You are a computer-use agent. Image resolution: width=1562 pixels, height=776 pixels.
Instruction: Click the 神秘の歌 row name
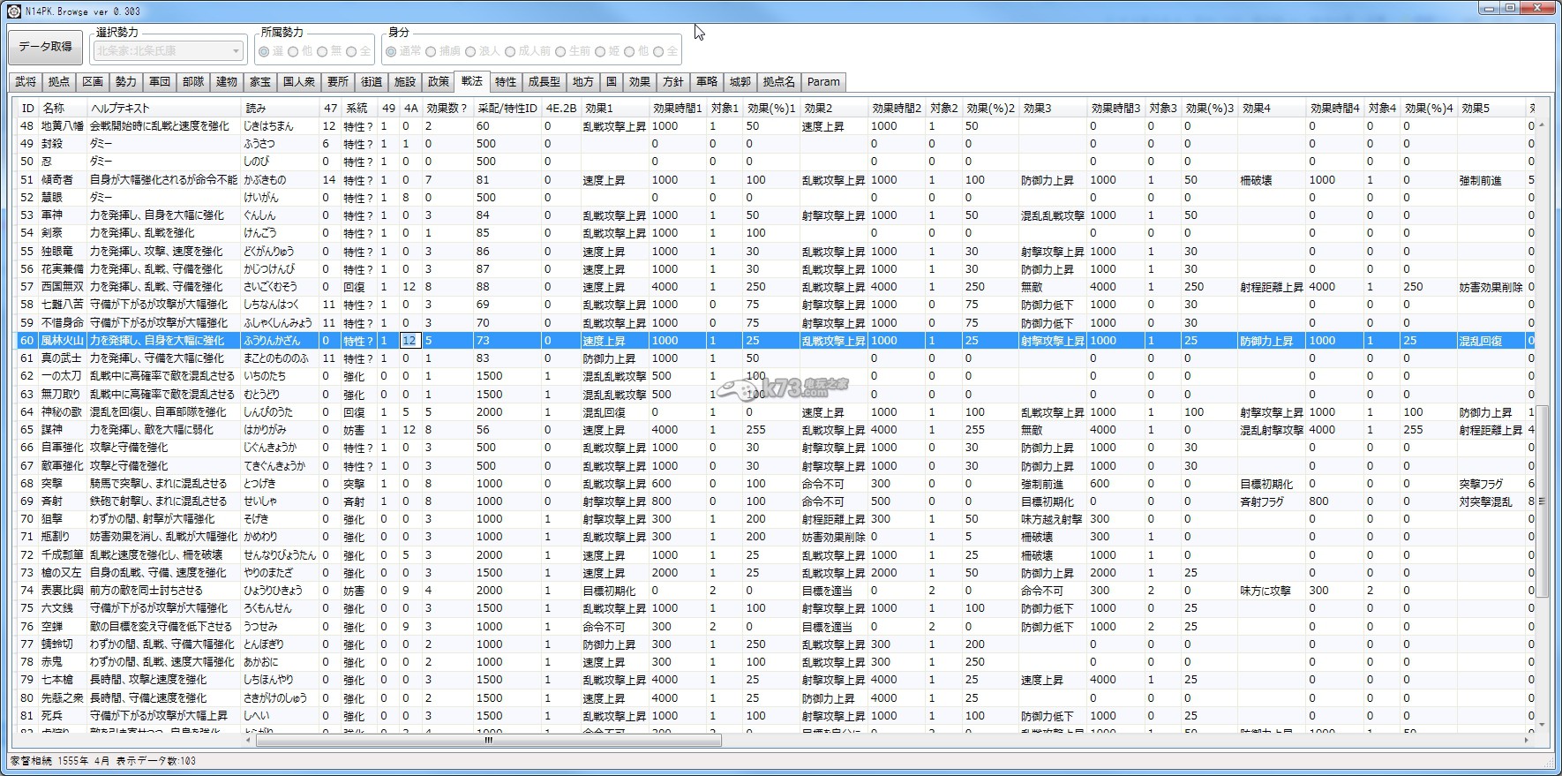tap(63, 412)
